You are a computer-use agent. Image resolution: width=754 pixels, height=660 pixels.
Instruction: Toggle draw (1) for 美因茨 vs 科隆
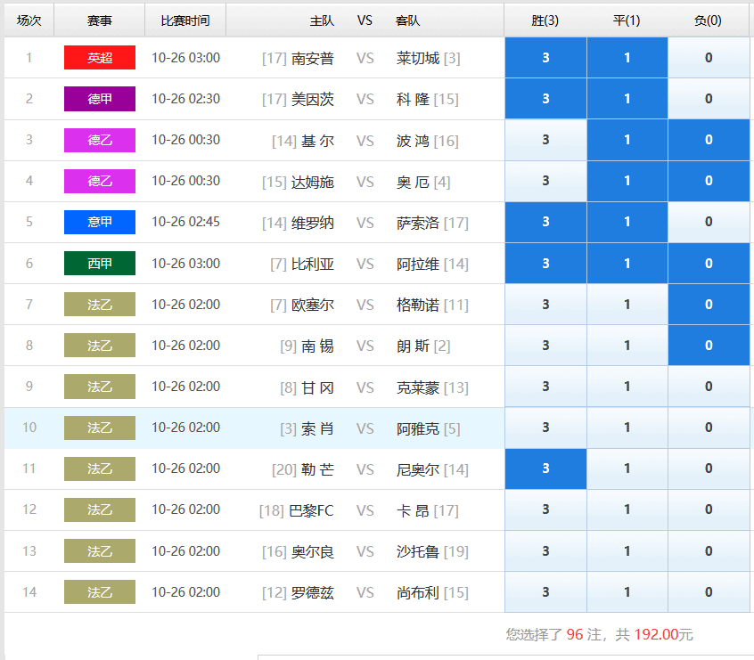[x=627, y=99]
